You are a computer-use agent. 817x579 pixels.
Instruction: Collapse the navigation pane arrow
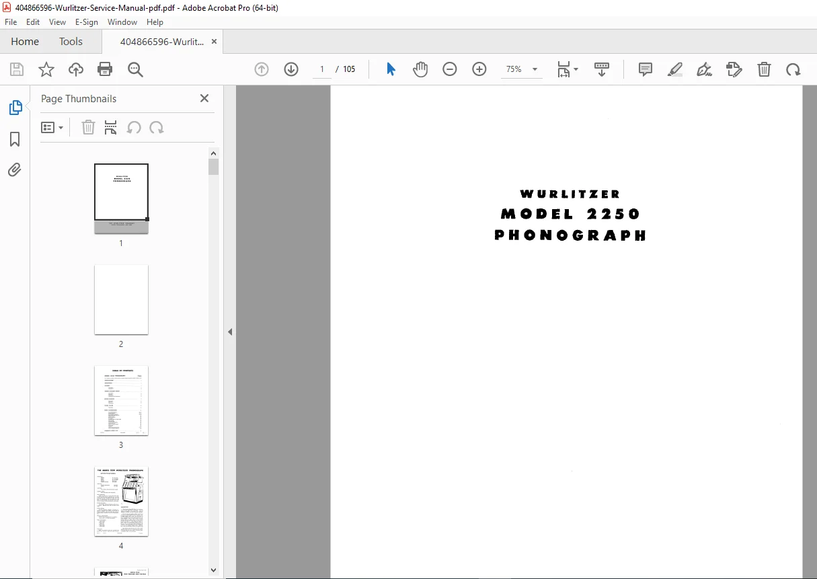(x=230, y=332)
